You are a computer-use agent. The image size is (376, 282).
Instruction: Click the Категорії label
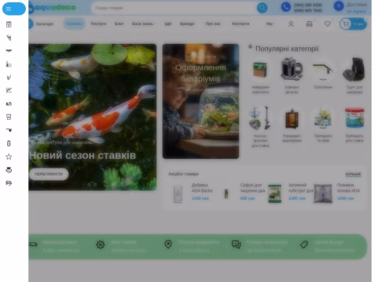45,23
